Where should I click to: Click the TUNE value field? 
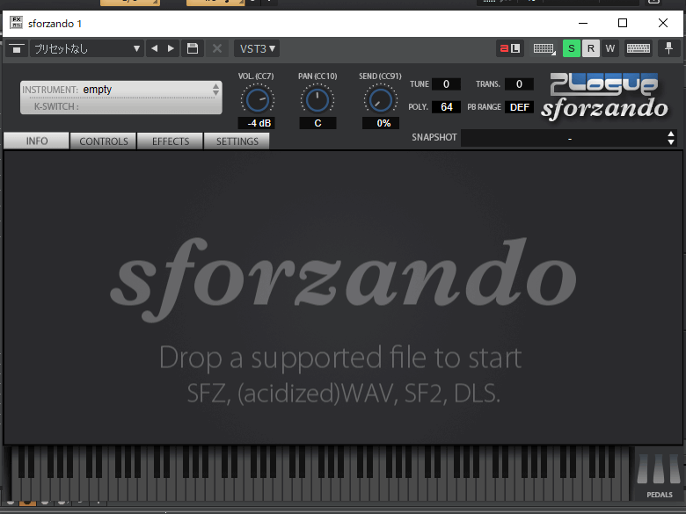[446, 84]
